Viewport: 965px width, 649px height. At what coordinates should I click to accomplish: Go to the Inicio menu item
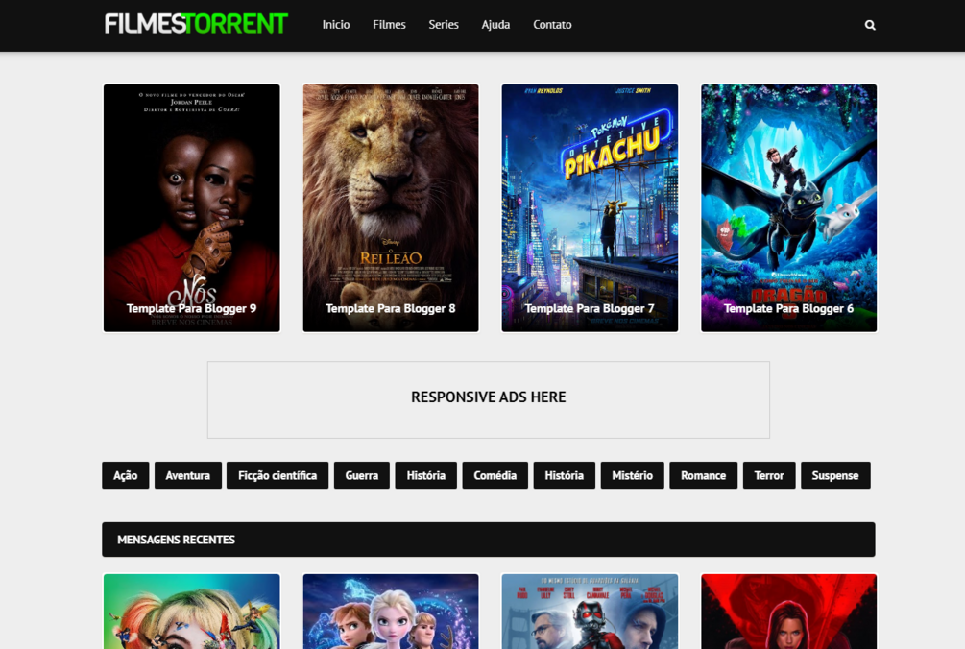336,25
